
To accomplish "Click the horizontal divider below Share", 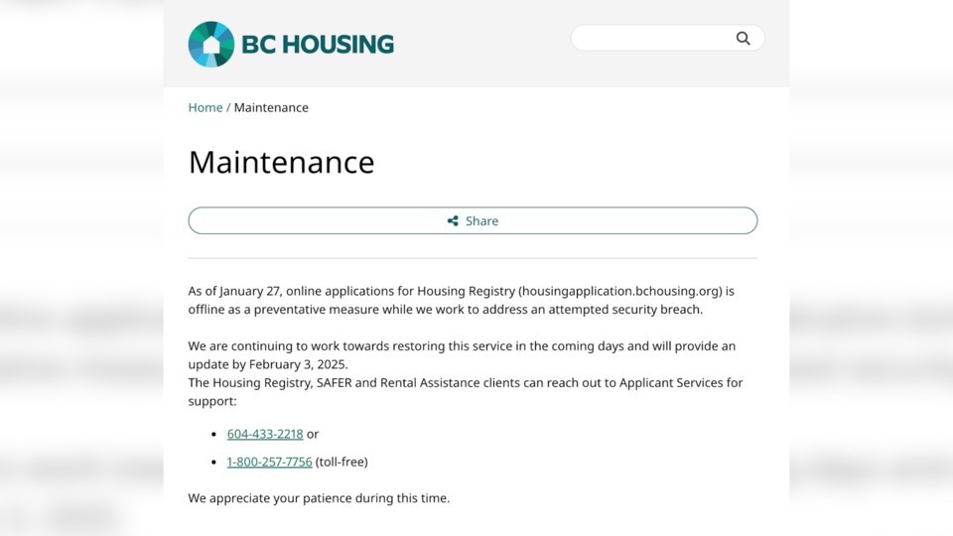I will click(x=473, y=258).
